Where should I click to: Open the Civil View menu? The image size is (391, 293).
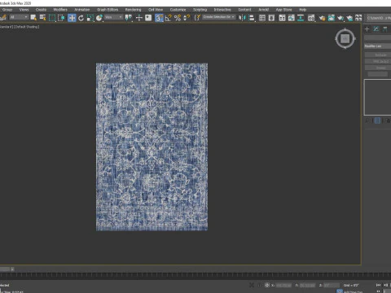pyautogui.click(x=156, y=10)
